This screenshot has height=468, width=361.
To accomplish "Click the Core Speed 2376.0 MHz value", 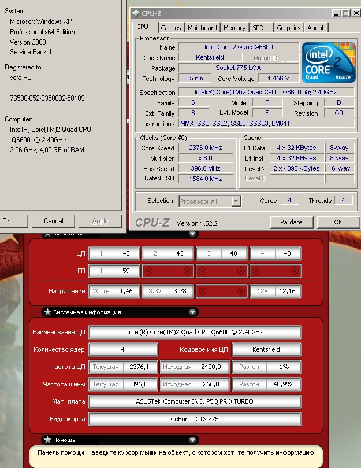I will pyautogui.click(x=206, y=148).
